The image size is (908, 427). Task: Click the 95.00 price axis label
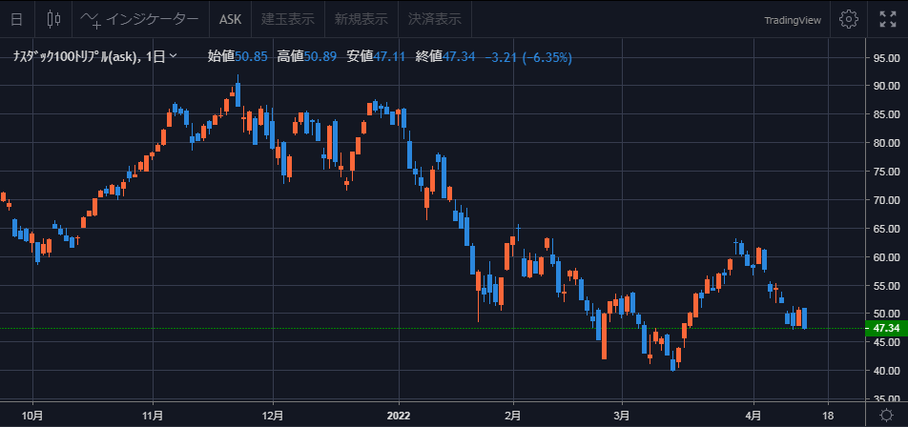pyautogui.click(x=886, y=57)
